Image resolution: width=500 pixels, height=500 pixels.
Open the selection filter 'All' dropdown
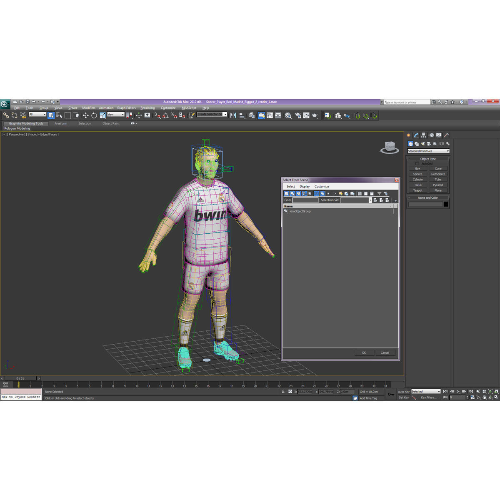click(37, 115)
